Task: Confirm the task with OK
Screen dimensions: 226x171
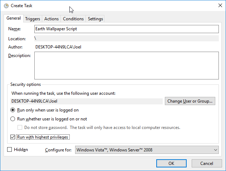Action: pyautogui.click(x=171, y=163)
